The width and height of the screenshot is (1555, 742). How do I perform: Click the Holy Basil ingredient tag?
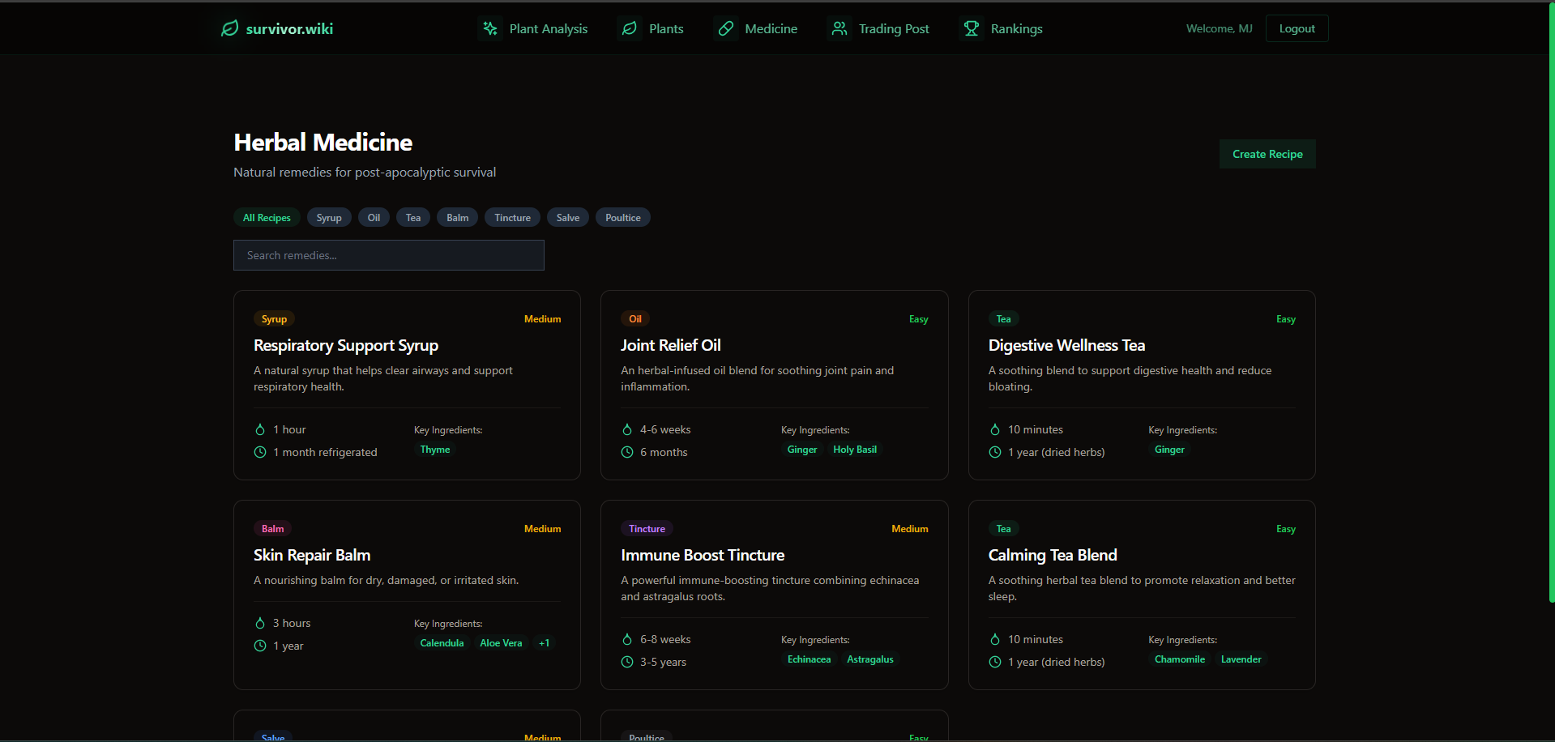[855, 450]
